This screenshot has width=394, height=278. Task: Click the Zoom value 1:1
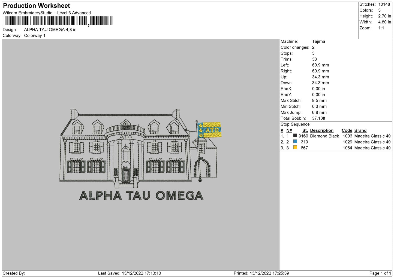click(x=381, y=28)
